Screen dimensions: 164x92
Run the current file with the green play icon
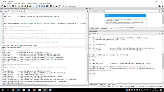coord(19,6)
